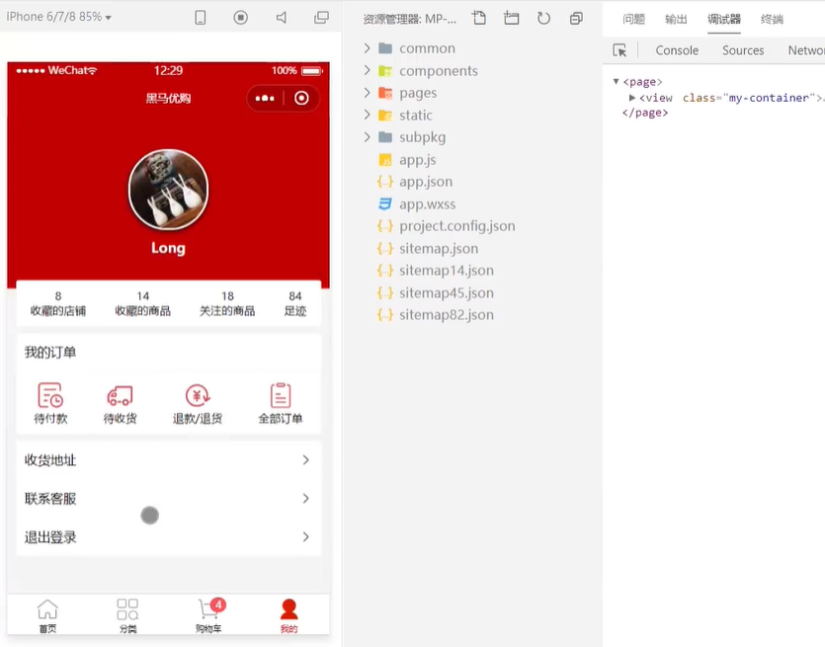
Task: Collapse the page element node
Action: (617, 82)
